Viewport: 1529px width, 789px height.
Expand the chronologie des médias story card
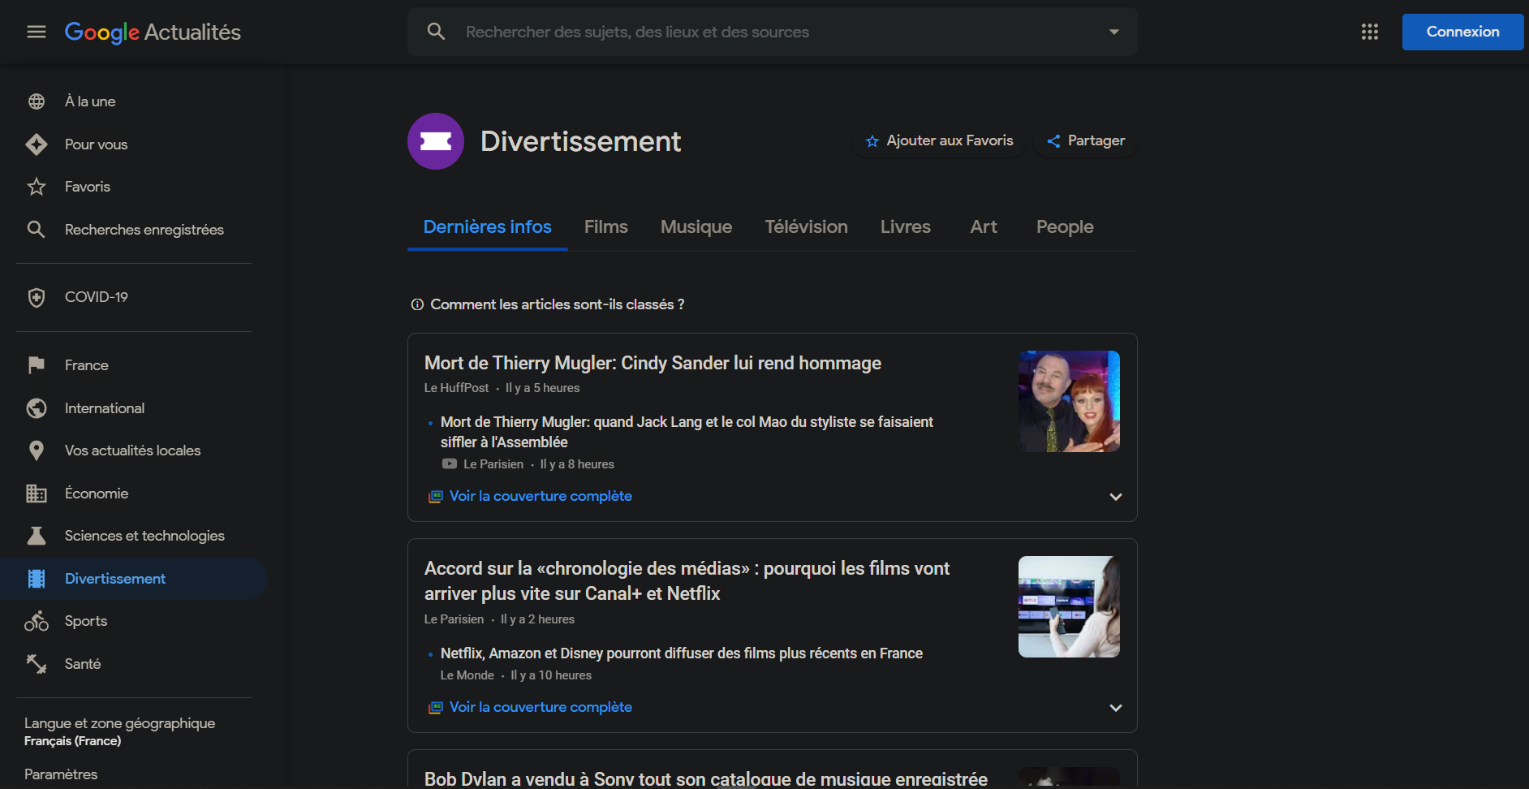pyautogui.click(x=1115, y=708)
